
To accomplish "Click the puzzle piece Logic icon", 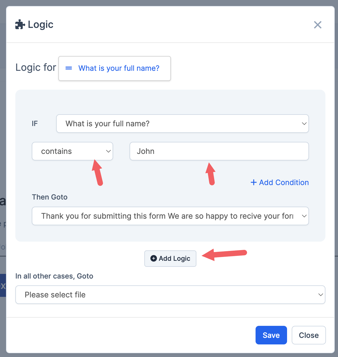I will [20, 25].
